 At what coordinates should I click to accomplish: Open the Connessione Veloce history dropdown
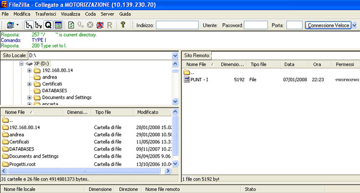coord(354,25)
